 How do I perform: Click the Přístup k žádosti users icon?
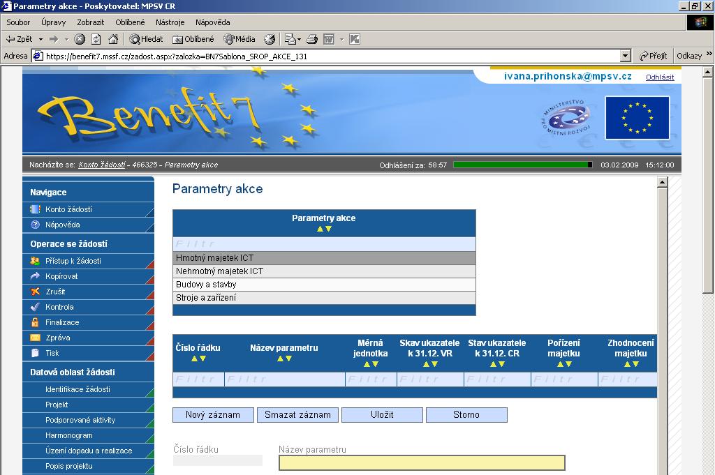(35, 261)
